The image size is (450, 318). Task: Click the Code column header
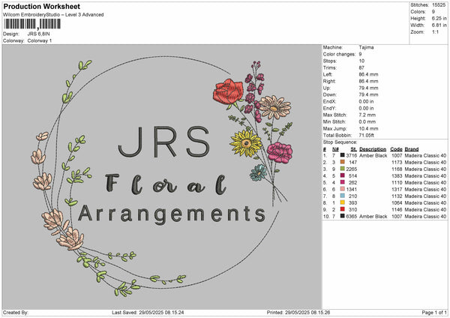(x=396, y=148)
